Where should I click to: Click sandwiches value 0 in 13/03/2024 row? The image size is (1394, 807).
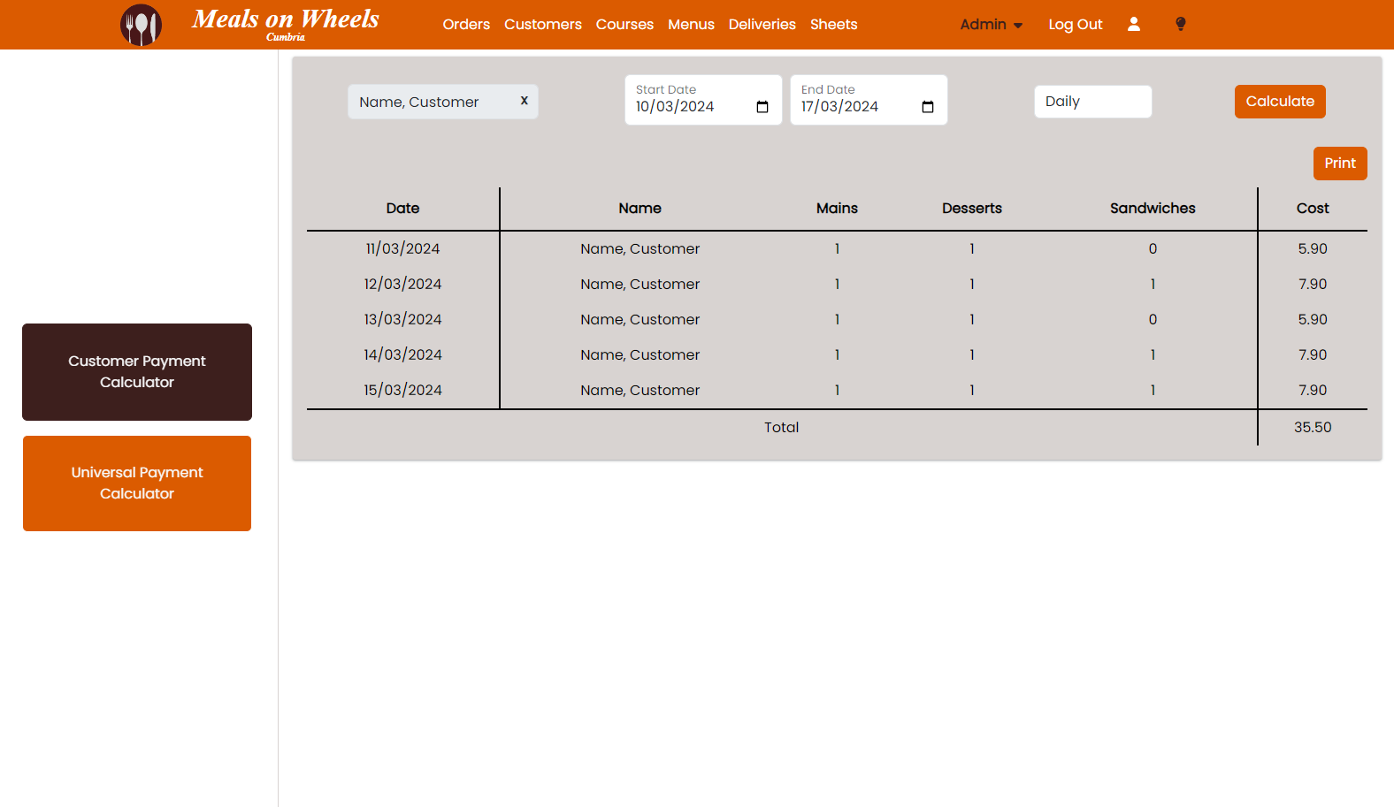click(1153, 320)
